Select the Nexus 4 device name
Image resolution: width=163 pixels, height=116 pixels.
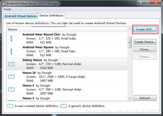coord(28,85)
